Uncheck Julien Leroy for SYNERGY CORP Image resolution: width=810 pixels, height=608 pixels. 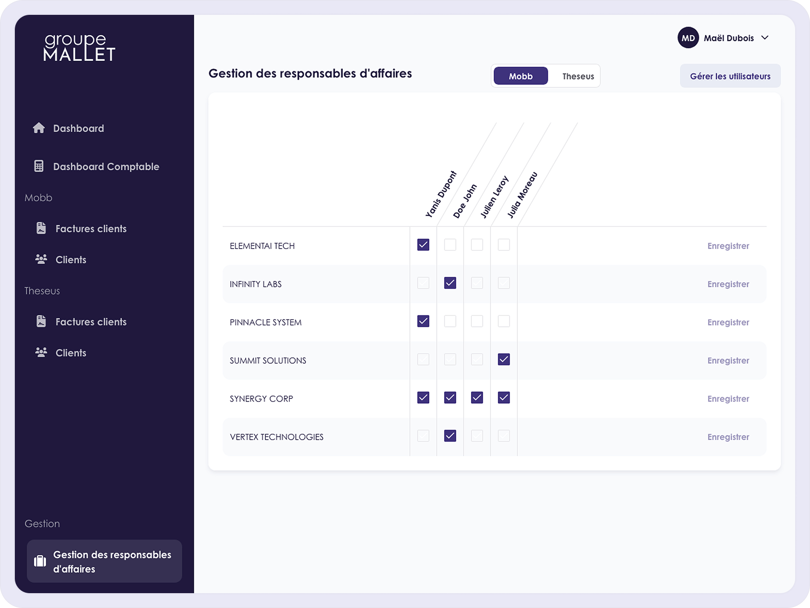tap(477, 398)
